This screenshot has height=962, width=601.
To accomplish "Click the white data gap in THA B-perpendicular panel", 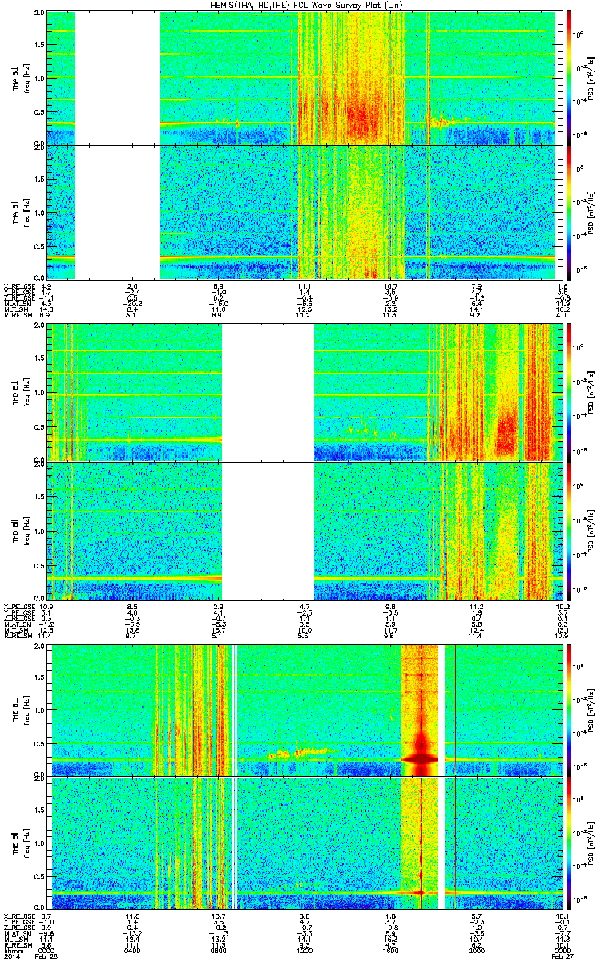I will tap(117, 79).
